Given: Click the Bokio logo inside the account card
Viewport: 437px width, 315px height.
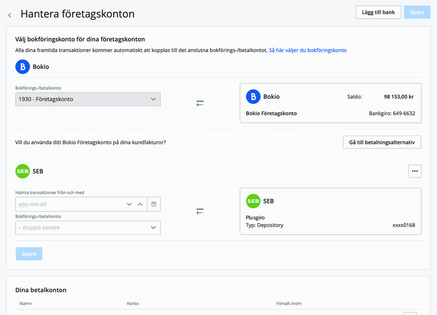Looking at the screenshot, I should point(253,97).
